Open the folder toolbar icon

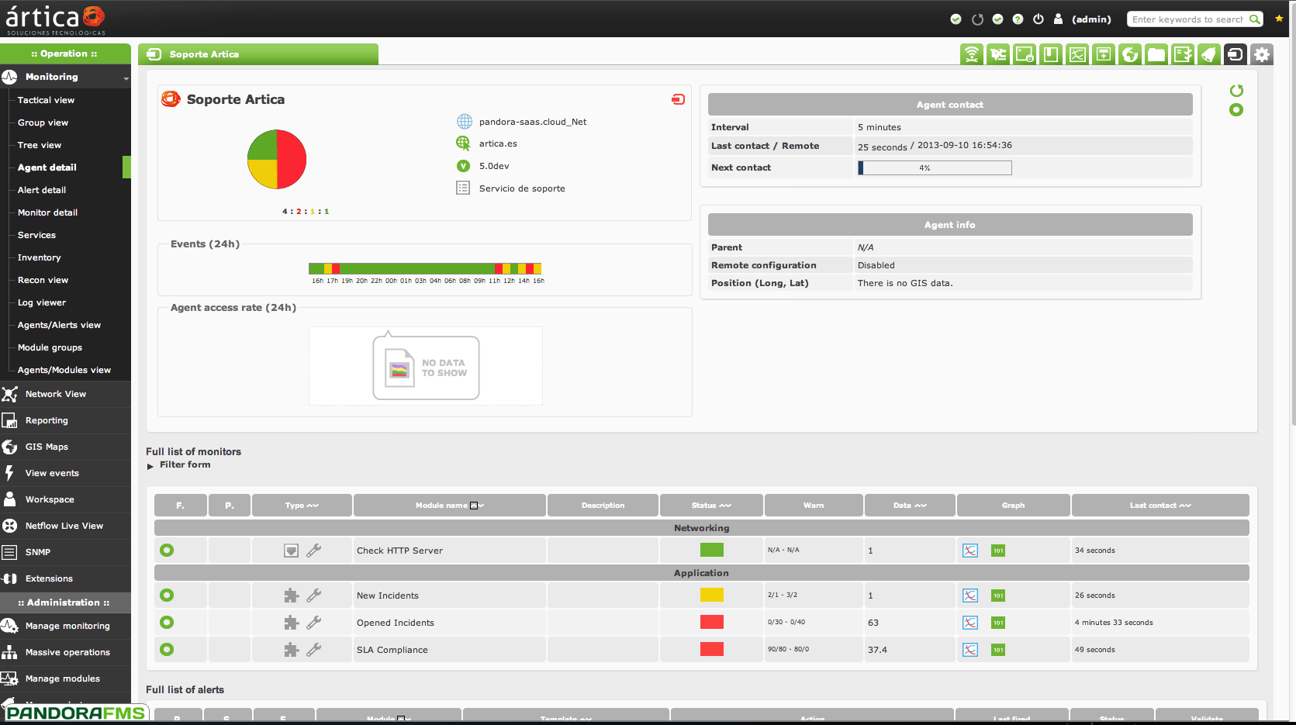point(1156,54)
